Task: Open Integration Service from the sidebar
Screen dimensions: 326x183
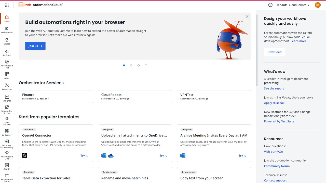Action: 7,110
